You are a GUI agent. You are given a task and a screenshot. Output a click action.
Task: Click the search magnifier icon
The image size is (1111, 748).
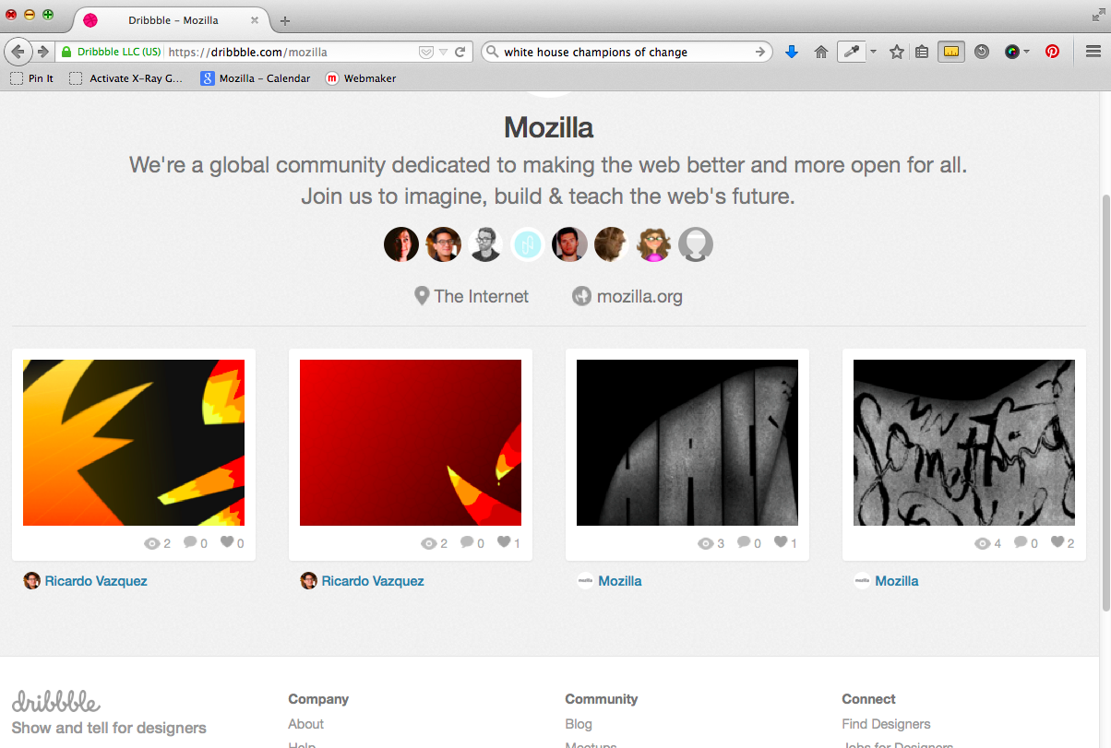492,53
